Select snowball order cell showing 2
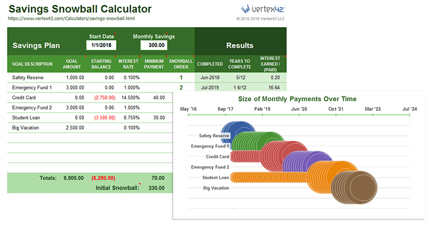This screenshot has width=431, height=225. [181, 88]
